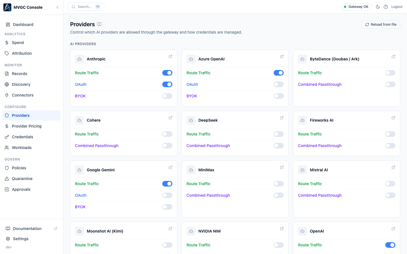The height and width of the screenshot is (254, 407).
Task: Click Reload from file button
Action: point(381,25)
